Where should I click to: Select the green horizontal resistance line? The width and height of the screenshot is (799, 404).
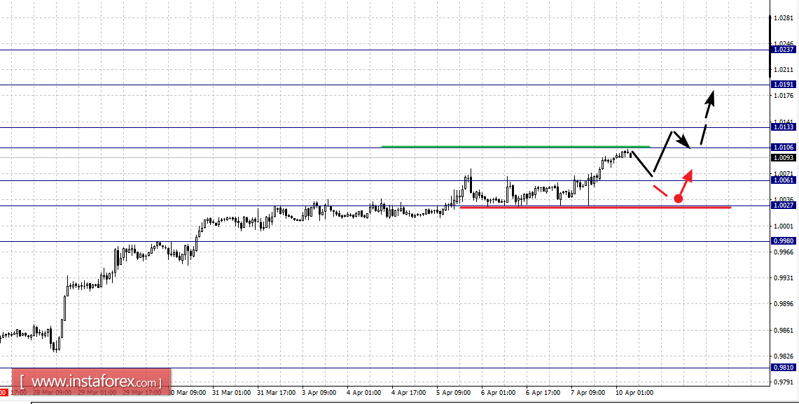515,147
